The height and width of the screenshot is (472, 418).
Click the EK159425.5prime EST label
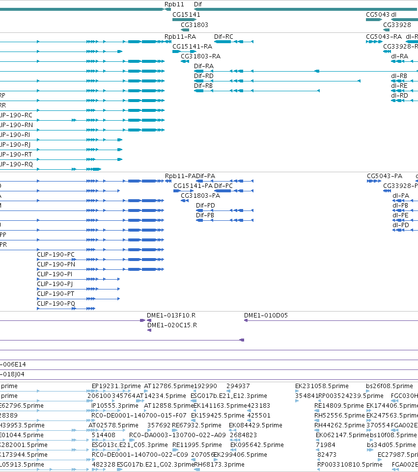(x=218, y=416)
